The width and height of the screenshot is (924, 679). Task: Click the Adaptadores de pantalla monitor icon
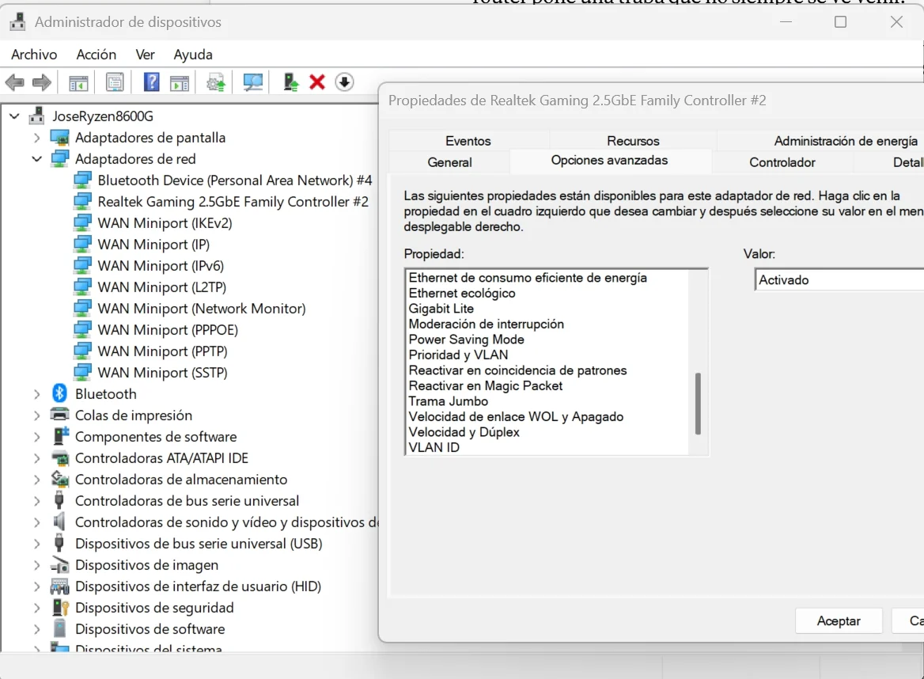pyautogui.click(x=59, y=138)
